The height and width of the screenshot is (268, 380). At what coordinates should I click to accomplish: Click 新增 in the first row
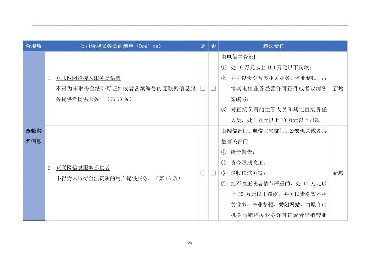point(338,89)
